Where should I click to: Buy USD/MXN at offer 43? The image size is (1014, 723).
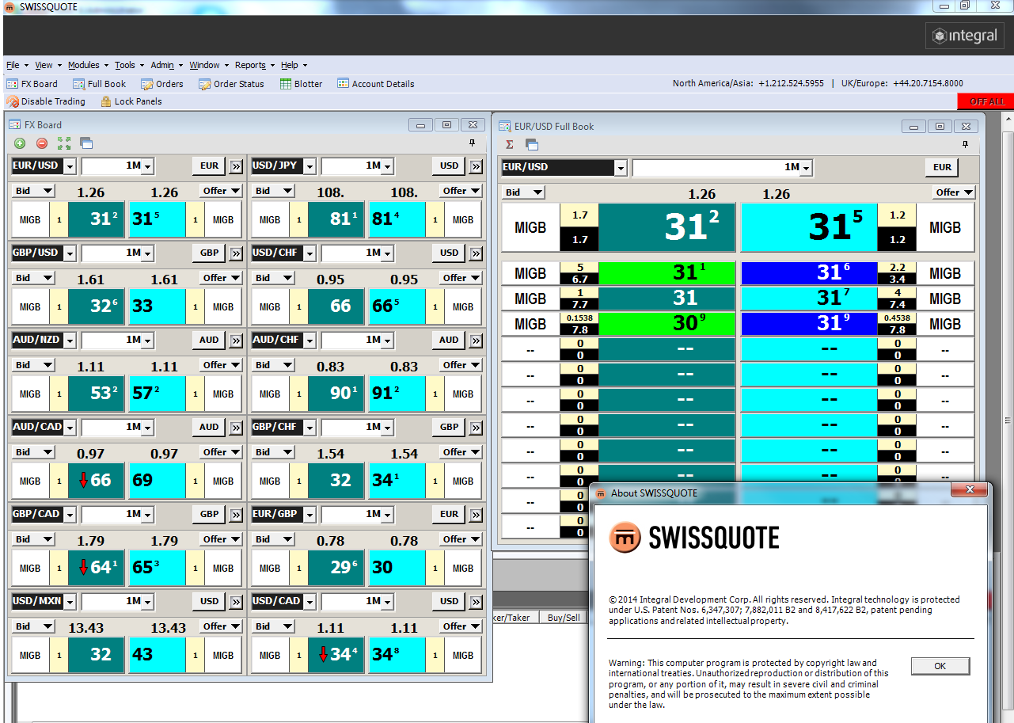point(157,655)
